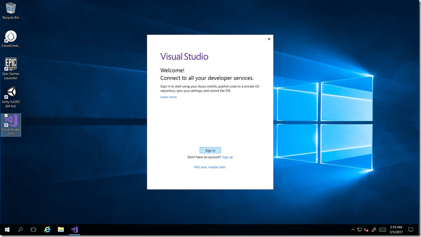Image resolution: width=421 pixels, height=237 pixels.
Task: Open the Action Center notifications icon
Action: 411,230
